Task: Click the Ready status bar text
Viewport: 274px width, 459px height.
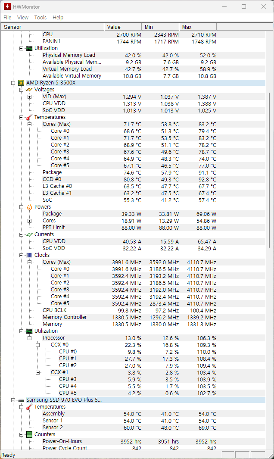Action: tap(8, 455)
